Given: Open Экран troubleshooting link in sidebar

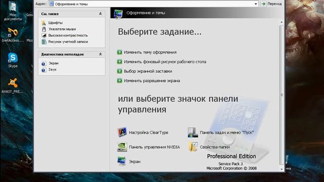Looking at the screenshot, I should tap(54, 63).
